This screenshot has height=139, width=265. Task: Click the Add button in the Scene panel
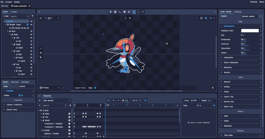[6, 16]
